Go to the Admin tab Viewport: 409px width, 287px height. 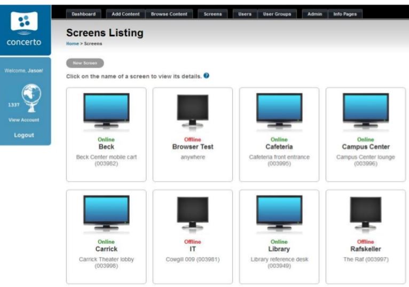(314, 14)
